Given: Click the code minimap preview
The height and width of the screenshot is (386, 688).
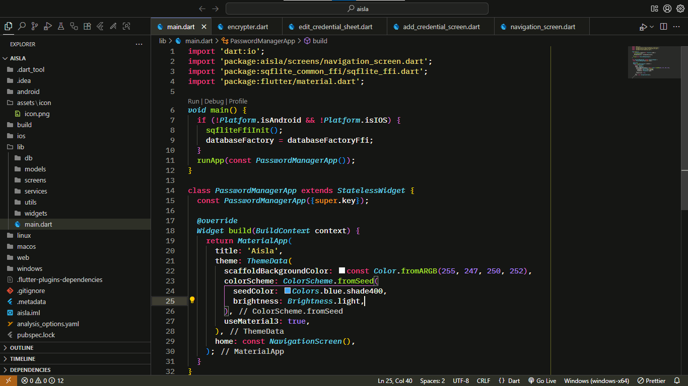Looking at the screenshot, I should click(x=653, y=62).
